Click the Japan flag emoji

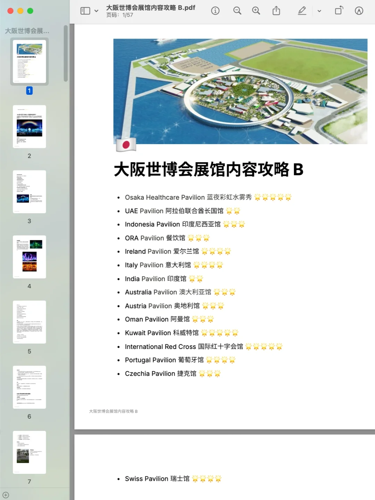pos(126,145)
